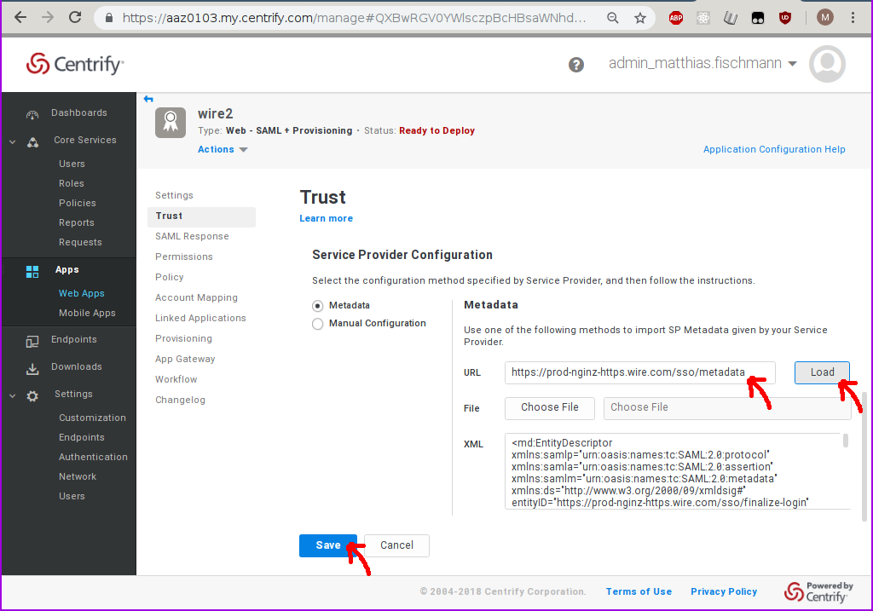
Task: Open Application Configuration Help link
Action: pos(774,149)
